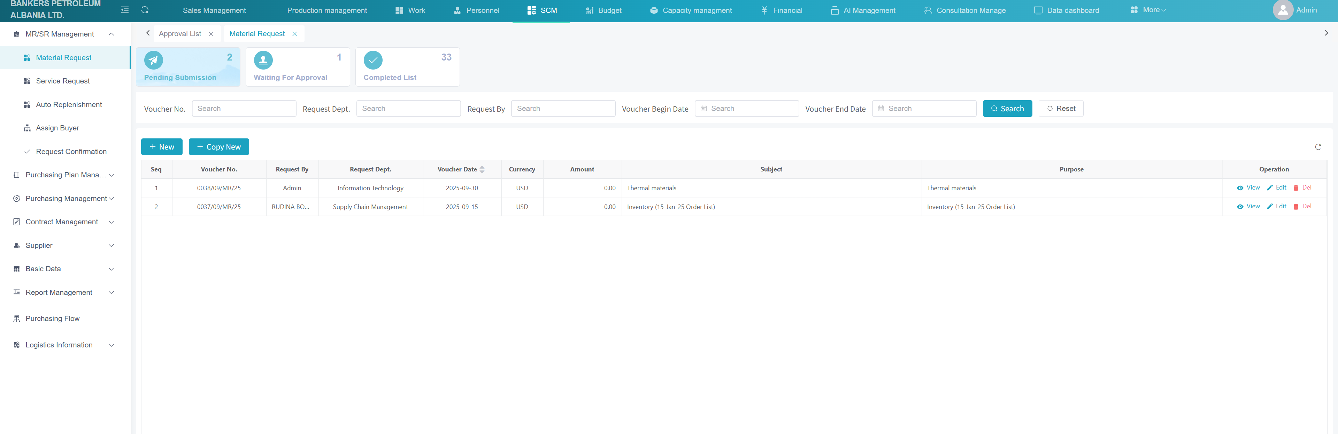Screen dimensions: 1338x434
Task: Toggle Voucher Date column sort arrows
Action: [482, 170]
